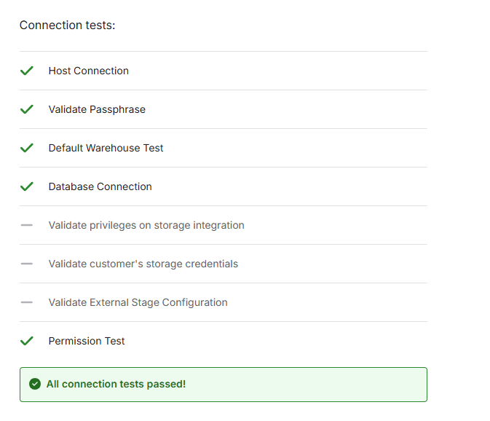Click the 'All connection tests passed!' message
The image size is (490, 421).
point(116,384)
